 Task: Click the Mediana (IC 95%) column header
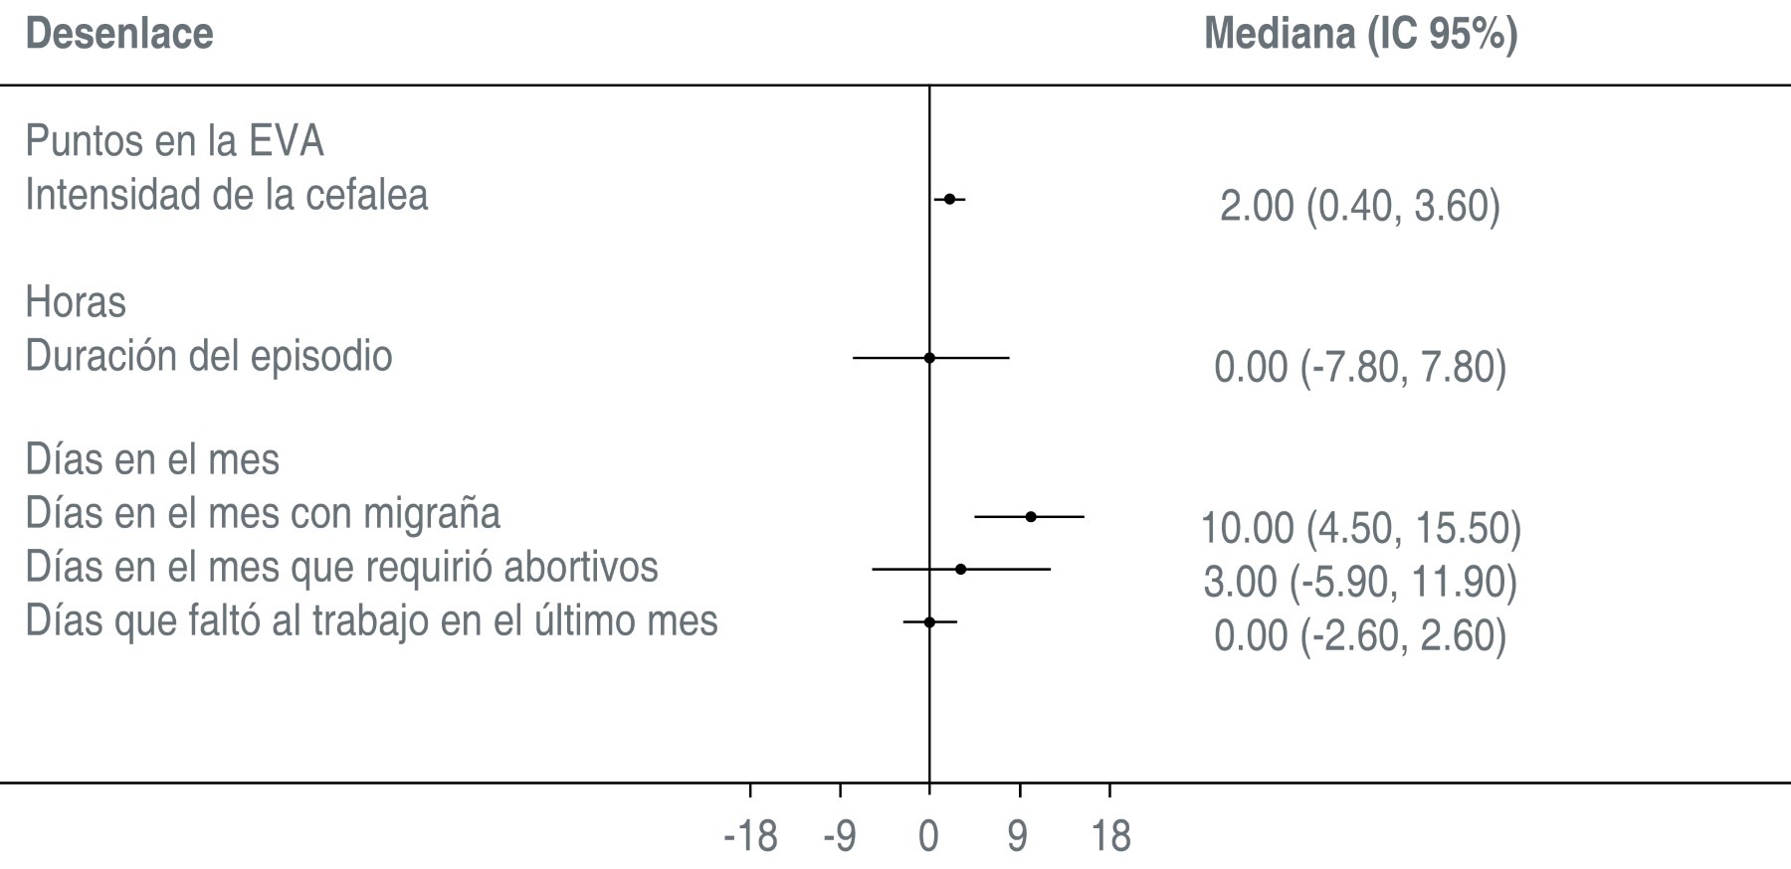(x=1360, y=34)
